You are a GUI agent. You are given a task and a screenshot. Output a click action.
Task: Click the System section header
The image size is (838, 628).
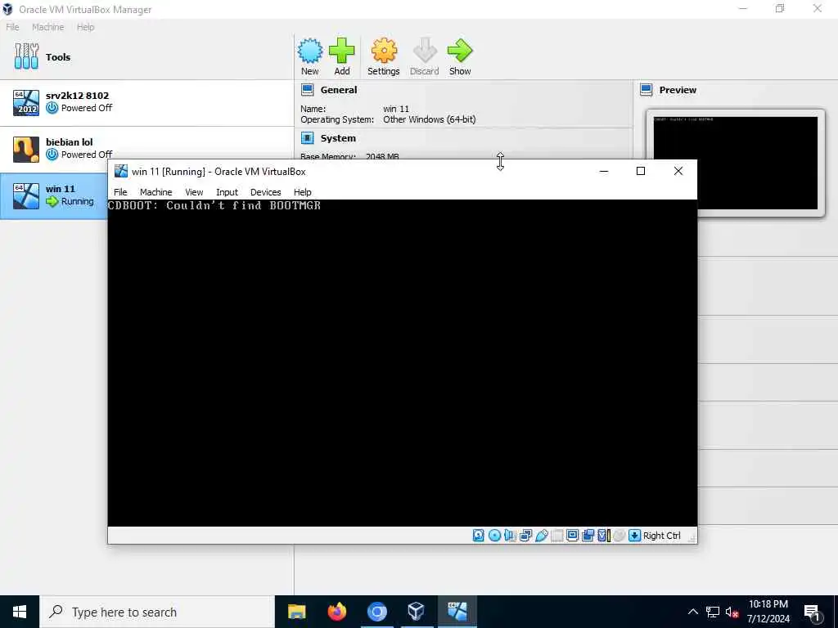pyautogui.click(x=338, y=138)
